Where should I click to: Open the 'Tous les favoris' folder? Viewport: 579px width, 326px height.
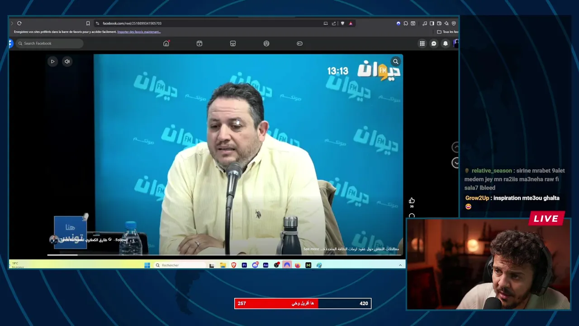(447, 32)
